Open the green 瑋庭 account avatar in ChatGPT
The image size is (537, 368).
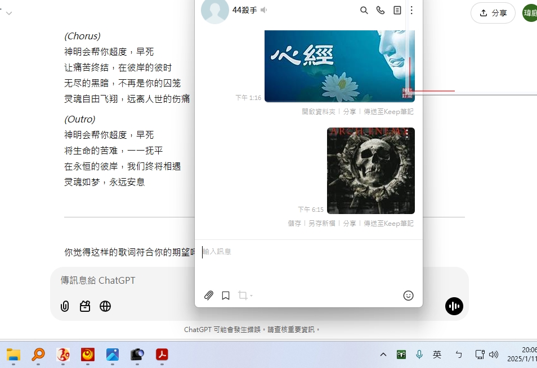tap(530, 13)
